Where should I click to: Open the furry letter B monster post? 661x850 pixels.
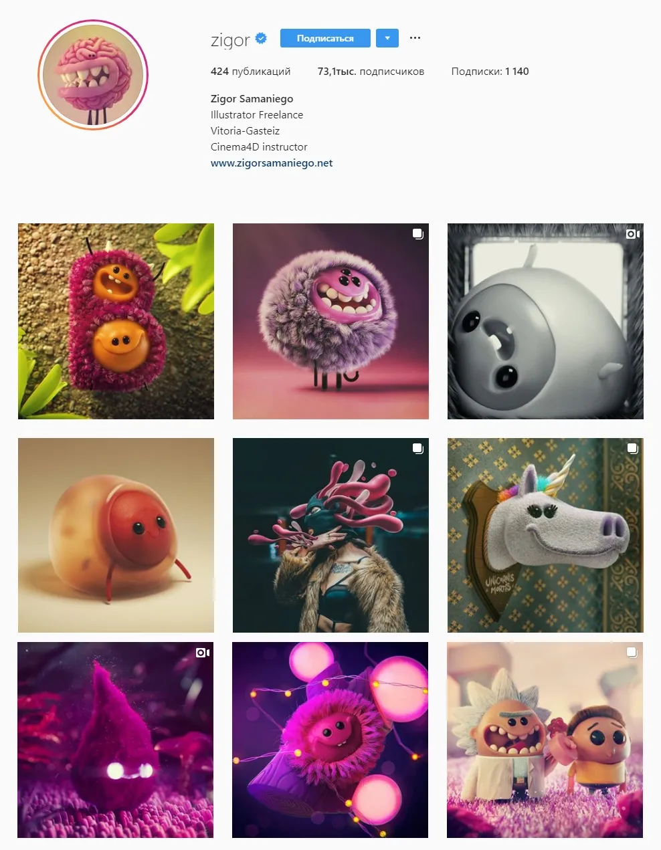[x=116, y=321]
